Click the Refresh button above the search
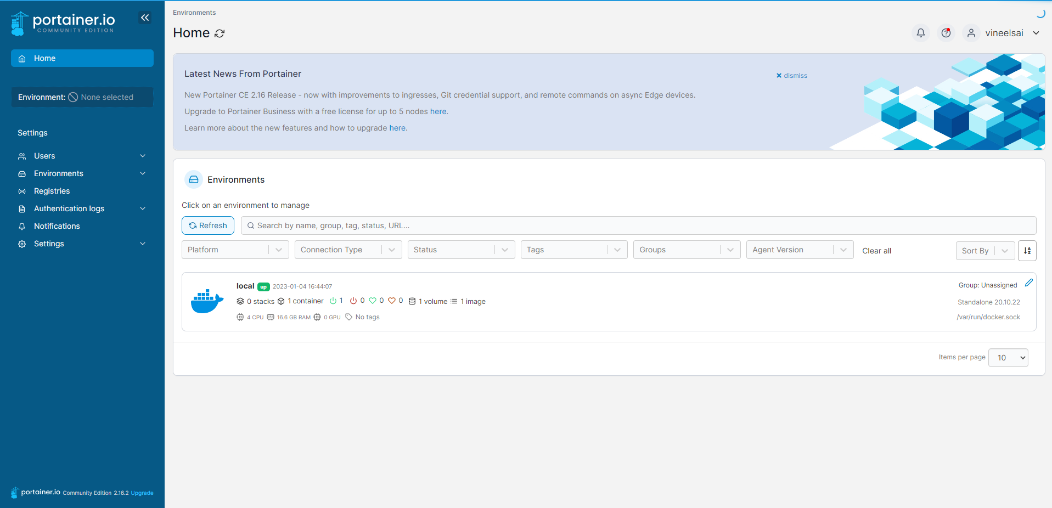The image size is (1052, 508). tap(207, 225)
